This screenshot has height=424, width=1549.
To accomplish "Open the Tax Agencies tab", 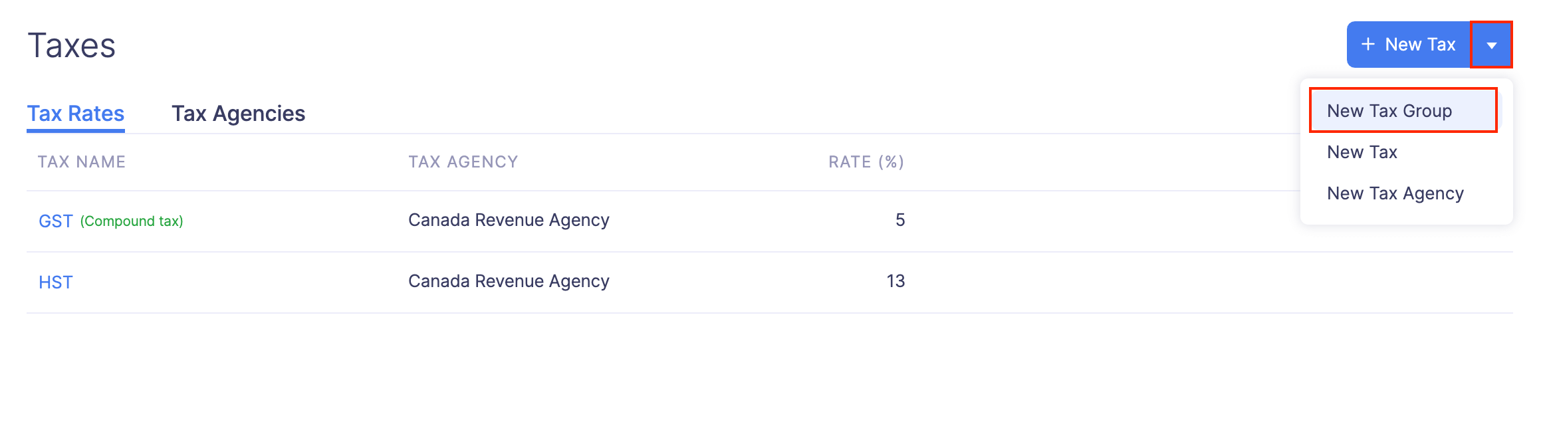I will tap(238, 114).
